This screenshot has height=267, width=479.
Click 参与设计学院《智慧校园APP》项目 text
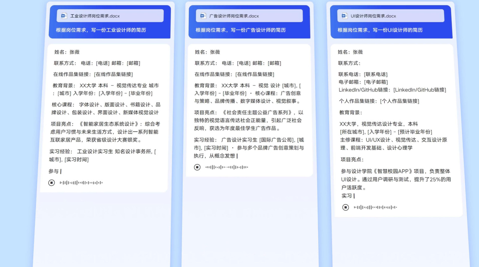tap(396, 179)
